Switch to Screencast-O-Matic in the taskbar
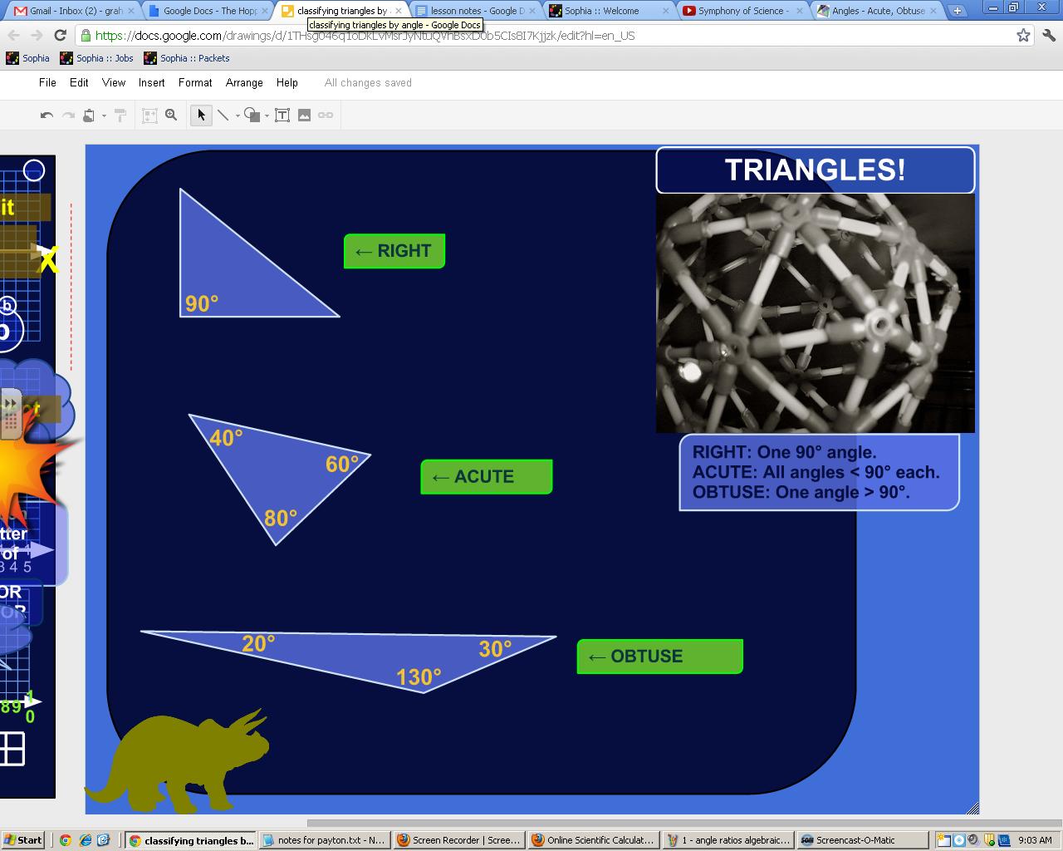1063x851 pixels. 860,840
